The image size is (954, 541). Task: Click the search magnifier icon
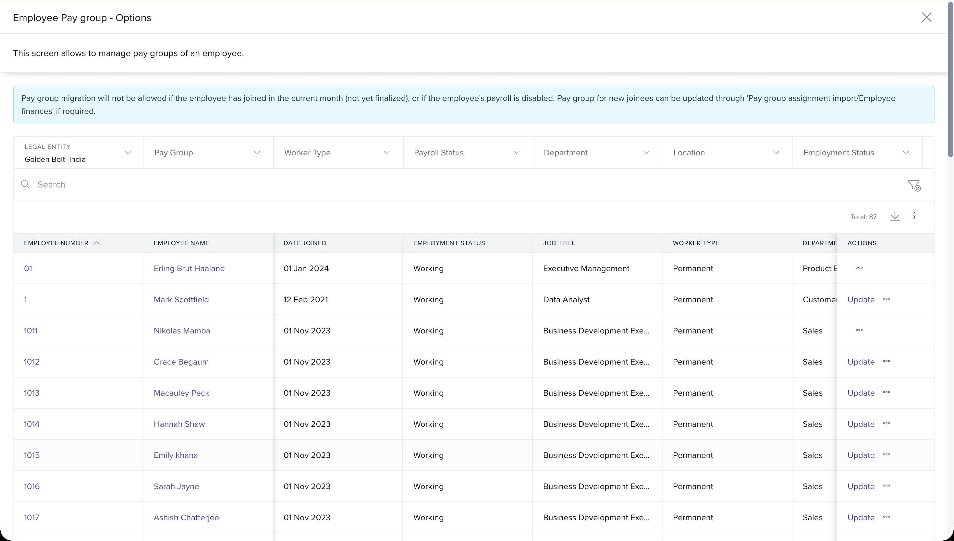(x=25, y=184)
